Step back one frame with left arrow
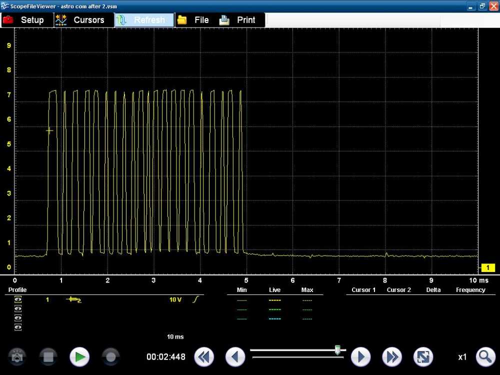The height and width of the screenshot is (375, 500). coord(235,357)
